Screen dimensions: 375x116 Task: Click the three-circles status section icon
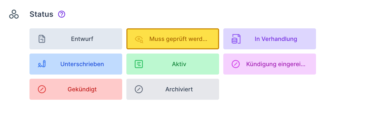(14, 14)
